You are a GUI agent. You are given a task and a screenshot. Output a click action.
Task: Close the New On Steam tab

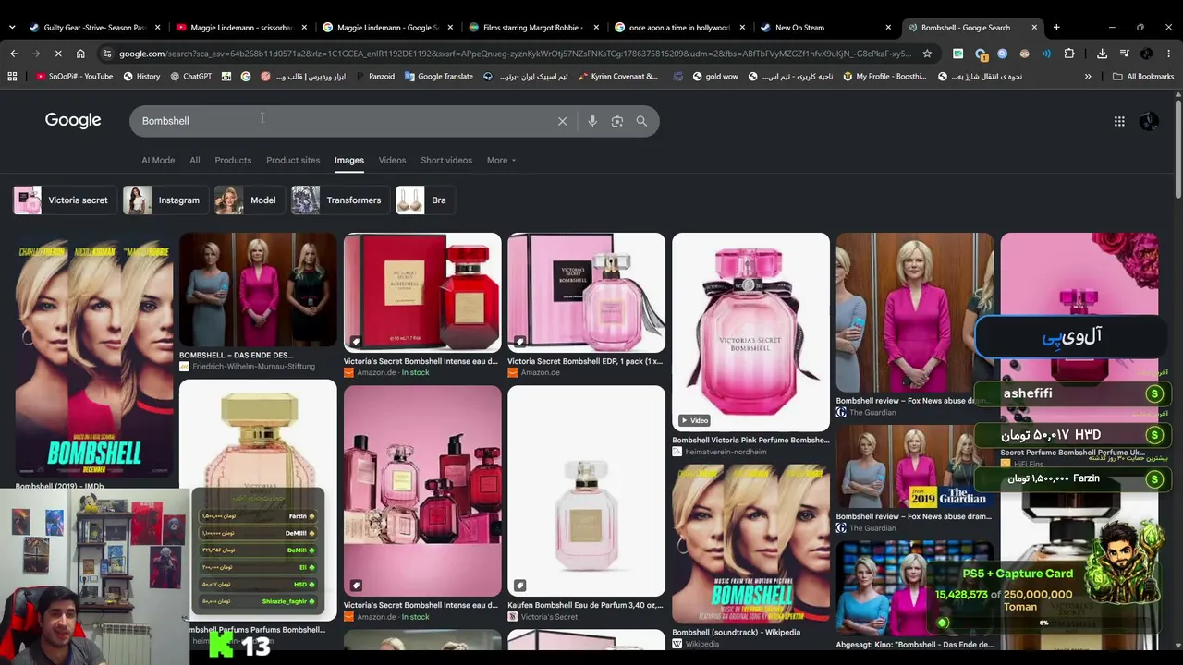pyautogui.click(x=888, y=28)
